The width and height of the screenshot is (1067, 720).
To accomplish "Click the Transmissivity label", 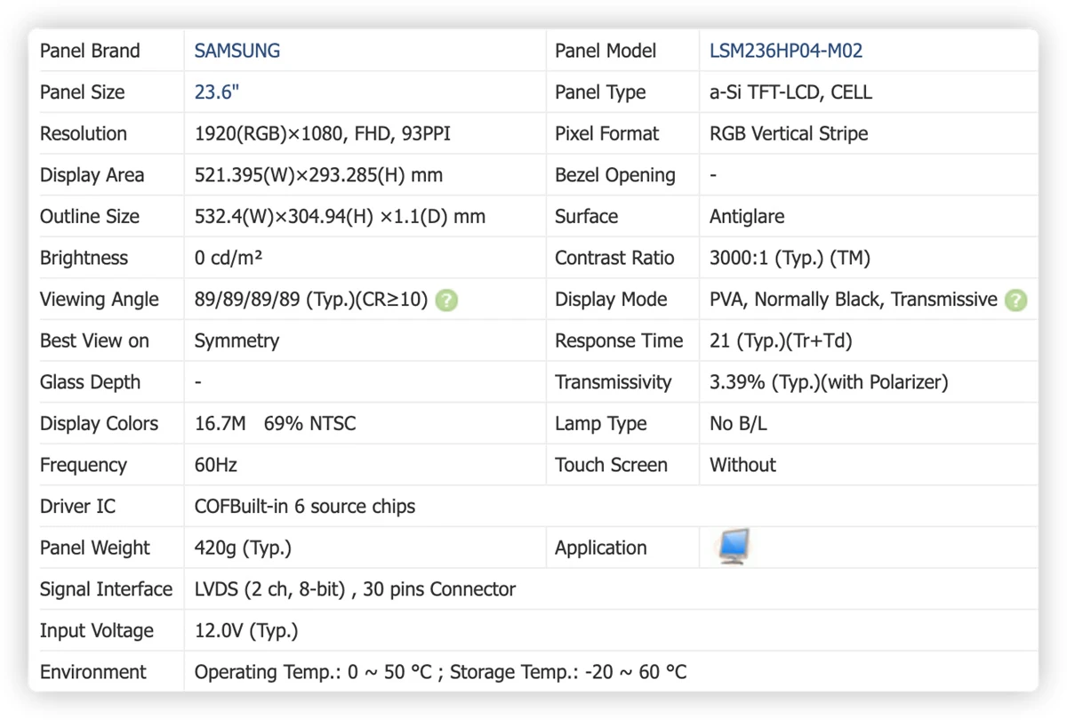I will point(614,383).
